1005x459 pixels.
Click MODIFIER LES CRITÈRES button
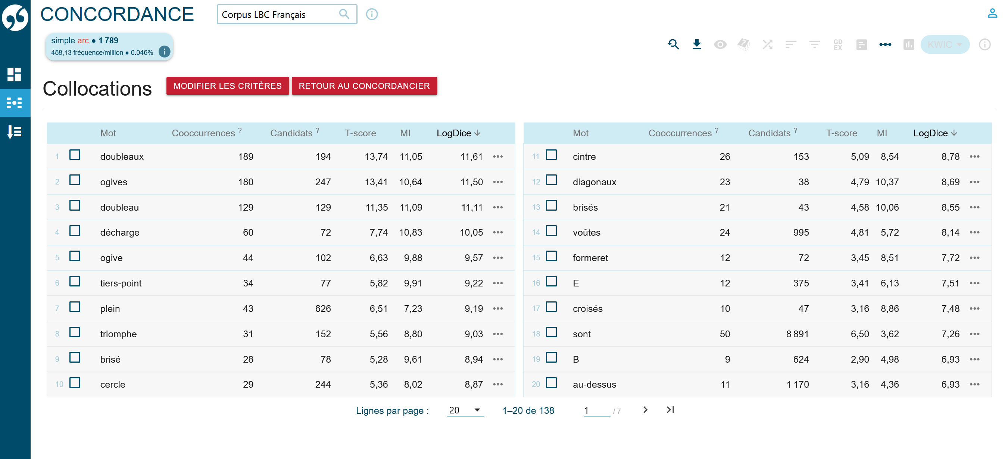tap(227, 86)
